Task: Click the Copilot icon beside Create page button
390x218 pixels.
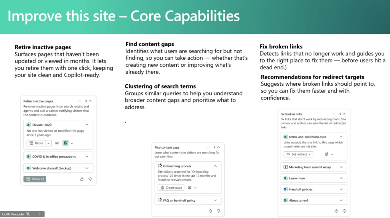Action: [x=189, y=188]
